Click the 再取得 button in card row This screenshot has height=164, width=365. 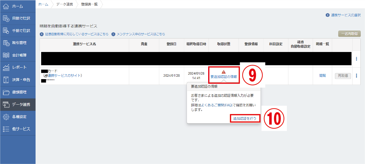(343, 76)
